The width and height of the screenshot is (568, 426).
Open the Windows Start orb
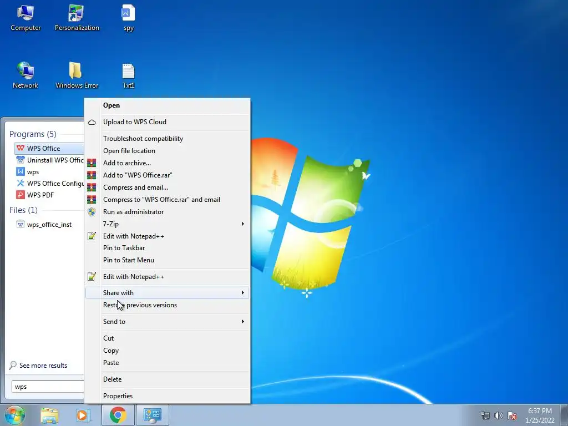pos(15,415)
